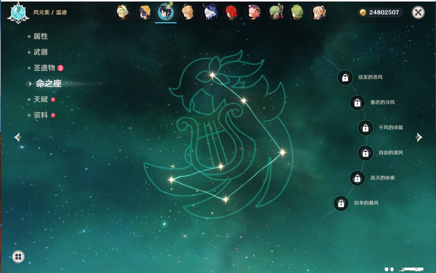Click the 风元素 / 温迪 title text
The image size is (436, 273).
click(50, 12)
